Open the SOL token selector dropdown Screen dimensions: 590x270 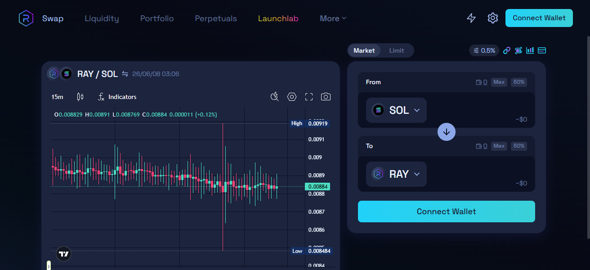click(x=396, y=110)
